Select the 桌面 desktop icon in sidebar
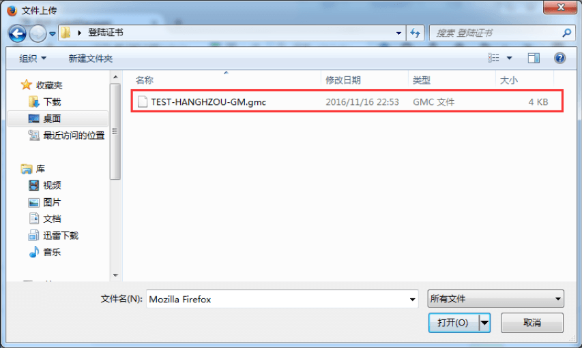This screenshot has height=348, width=582. [x=34, y=118]
